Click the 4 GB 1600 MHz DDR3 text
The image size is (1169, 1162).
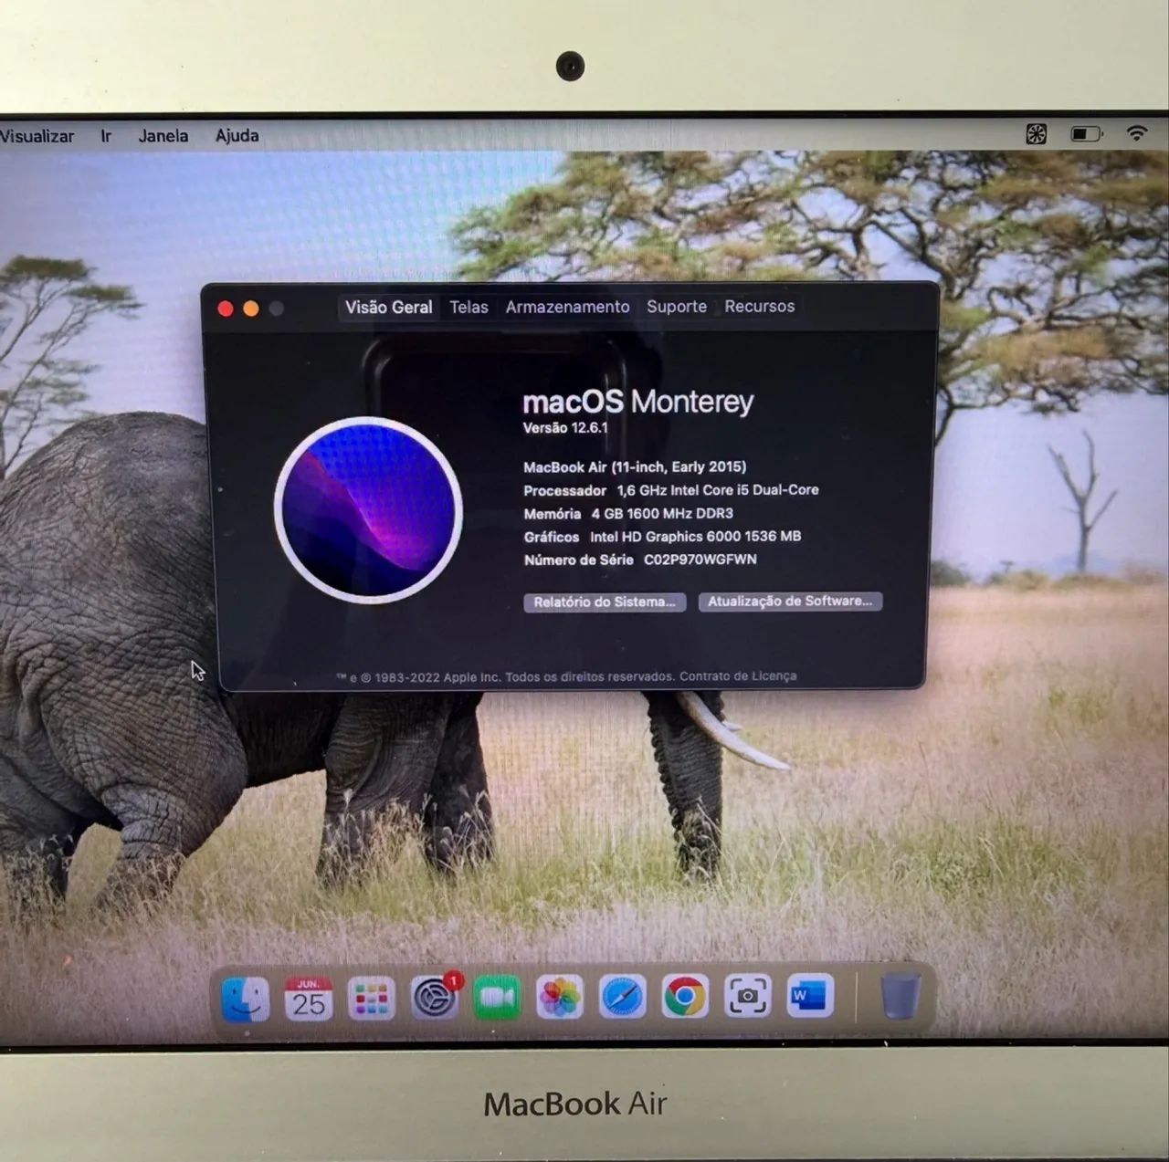point(662,513)
